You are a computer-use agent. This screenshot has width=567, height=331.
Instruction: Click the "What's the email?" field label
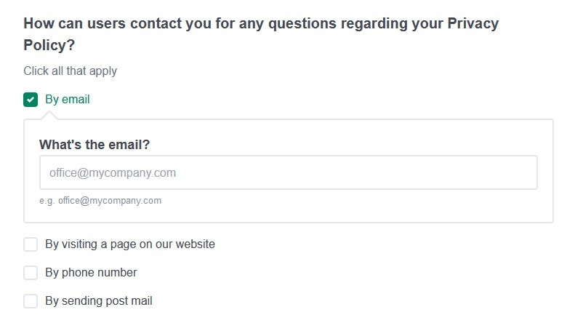click(94, 145)
